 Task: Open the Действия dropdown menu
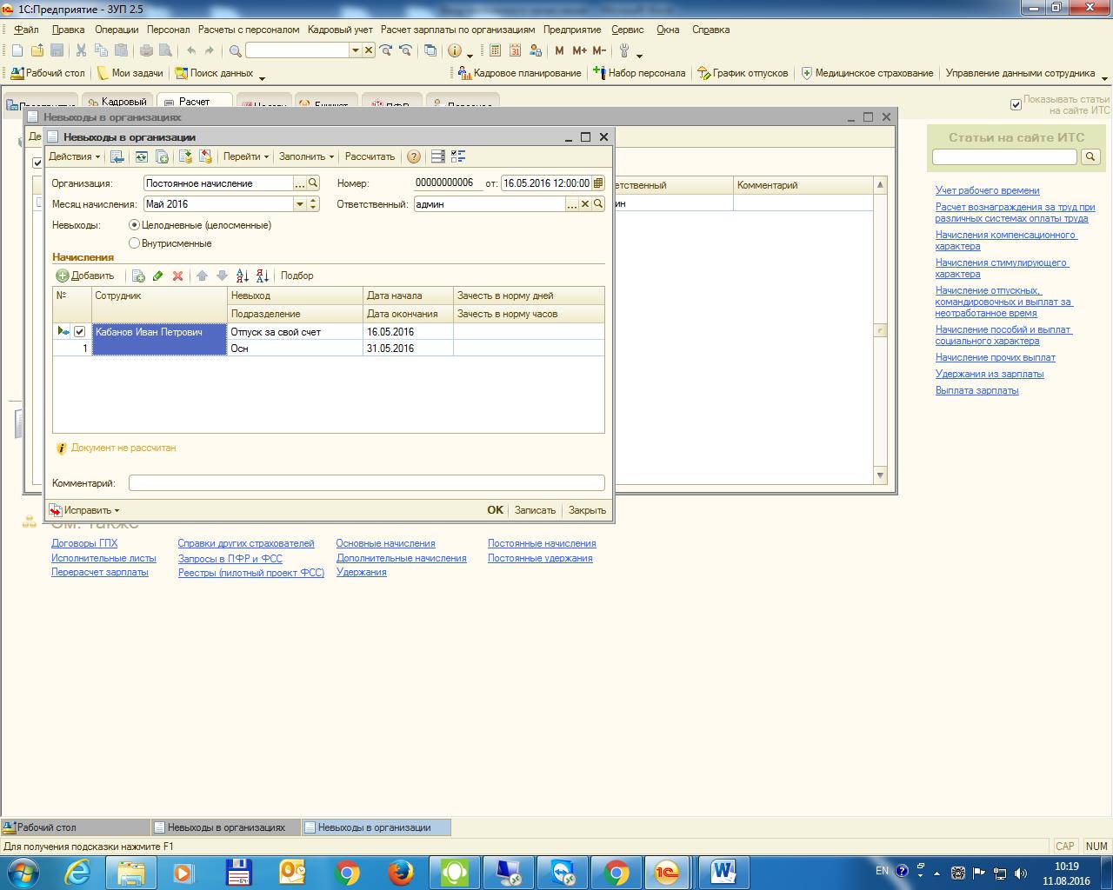(x=74, y=156)
